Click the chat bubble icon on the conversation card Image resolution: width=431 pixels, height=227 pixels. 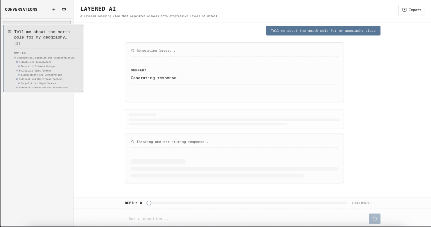click(10, 32)
